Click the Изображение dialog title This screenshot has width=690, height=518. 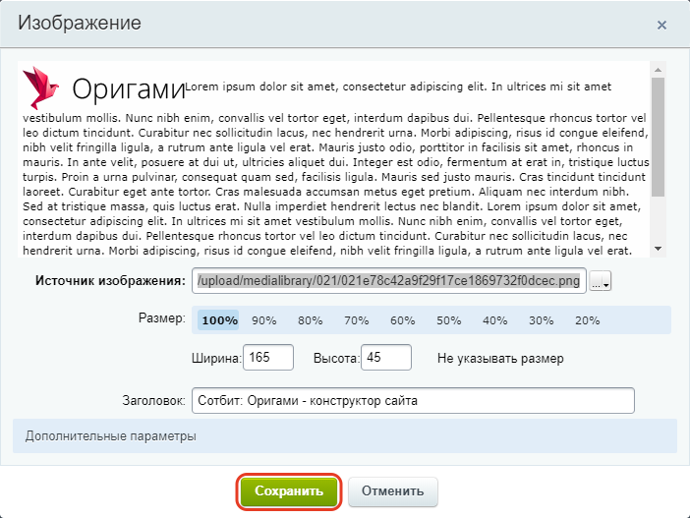coord(80,23)
